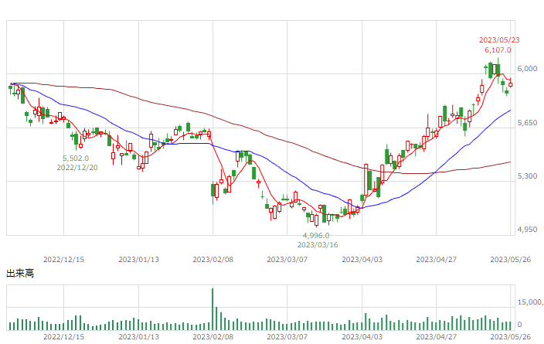Screen dimensions: 544x344
Task: Click the 2023/03/16 annotation date
Action: pyautogui.click(x=318, y=245)
